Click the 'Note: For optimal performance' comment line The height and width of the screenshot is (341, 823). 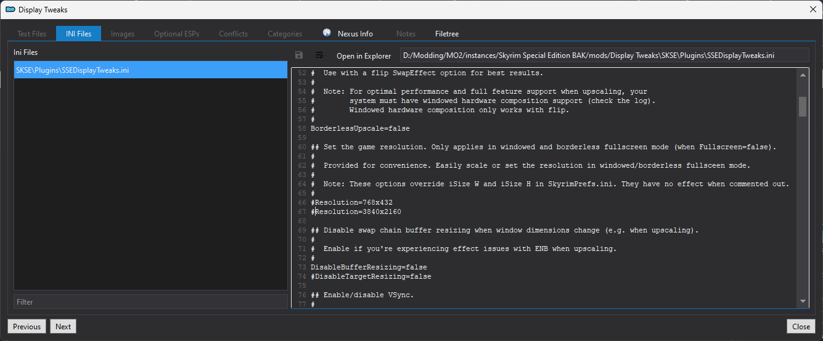point(479,91)
